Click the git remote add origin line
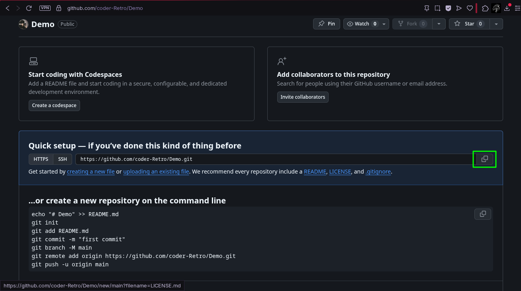The height and width of the screenshot is (291, 521). 134,256
